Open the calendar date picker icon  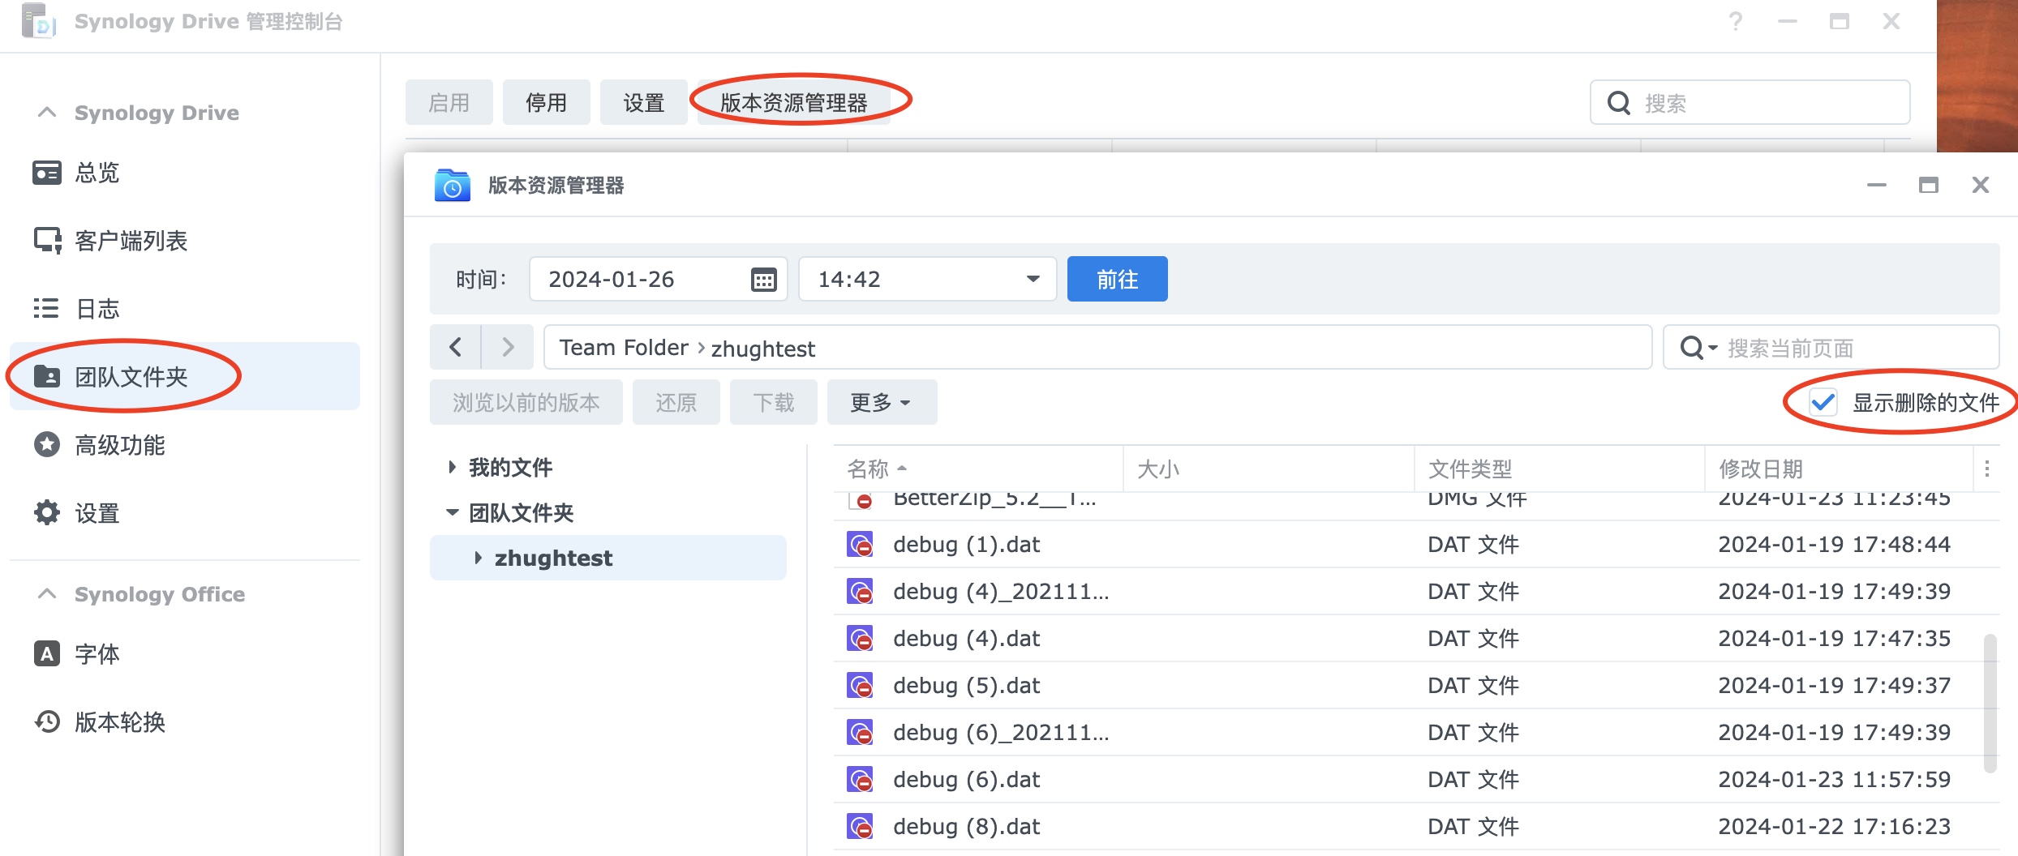(x=763, y=280)
